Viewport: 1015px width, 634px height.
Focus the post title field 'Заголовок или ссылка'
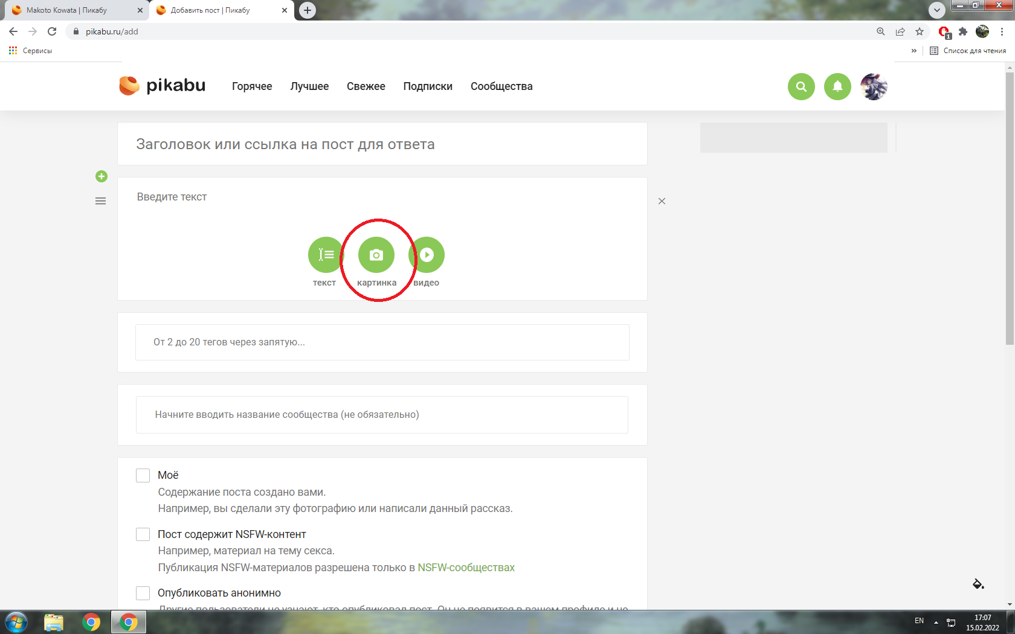(x=382, y=144)
